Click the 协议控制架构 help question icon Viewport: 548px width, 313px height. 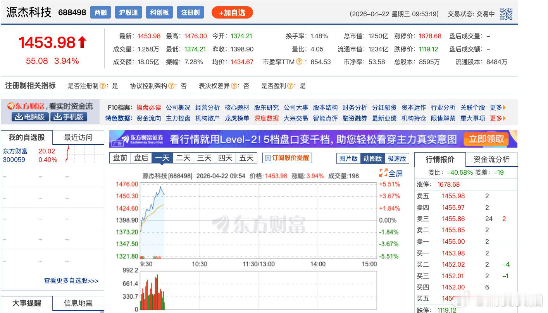pos(171,86)
